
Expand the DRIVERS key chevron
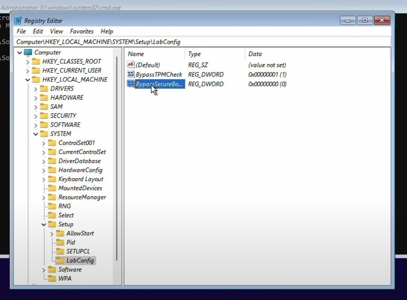35,89
